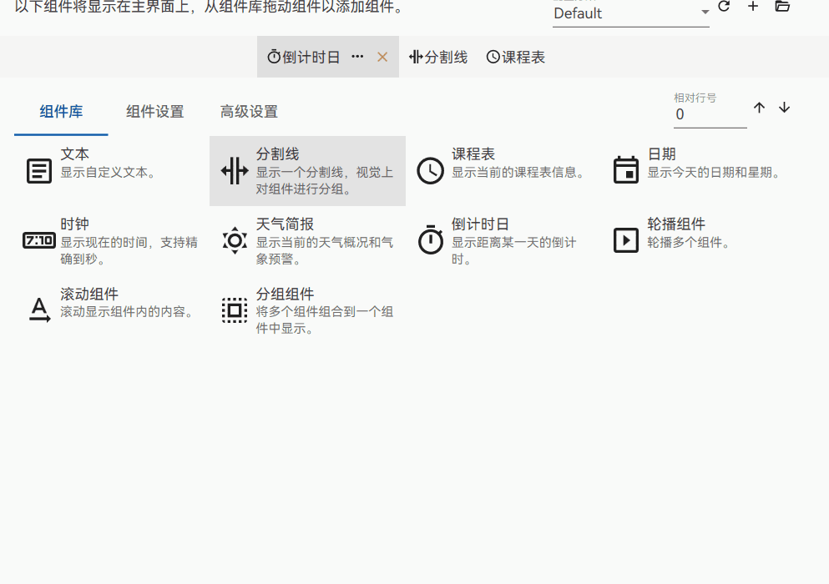Image resolution: width=829 pixels, height=584 pixels.
Task: Click description 显示当前的课程表信息。
Action: point(519,173)
